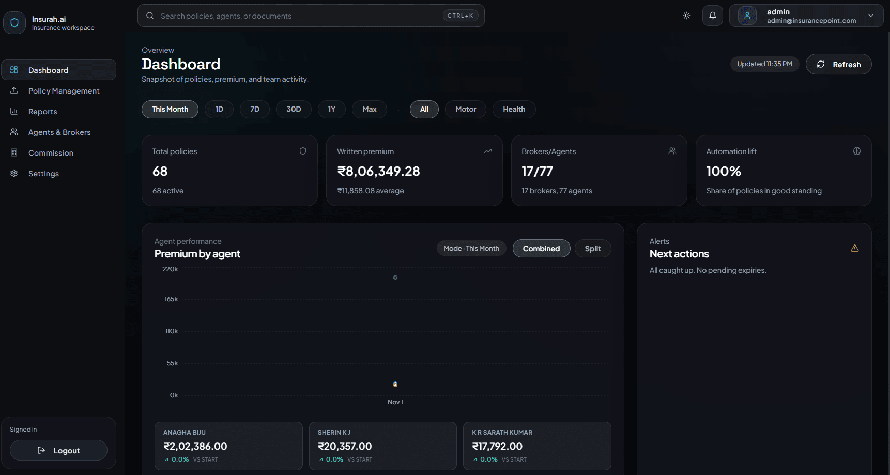Click the Insurah.ai logo icon
Screen dimensions: 890x475
coord(14,22)
